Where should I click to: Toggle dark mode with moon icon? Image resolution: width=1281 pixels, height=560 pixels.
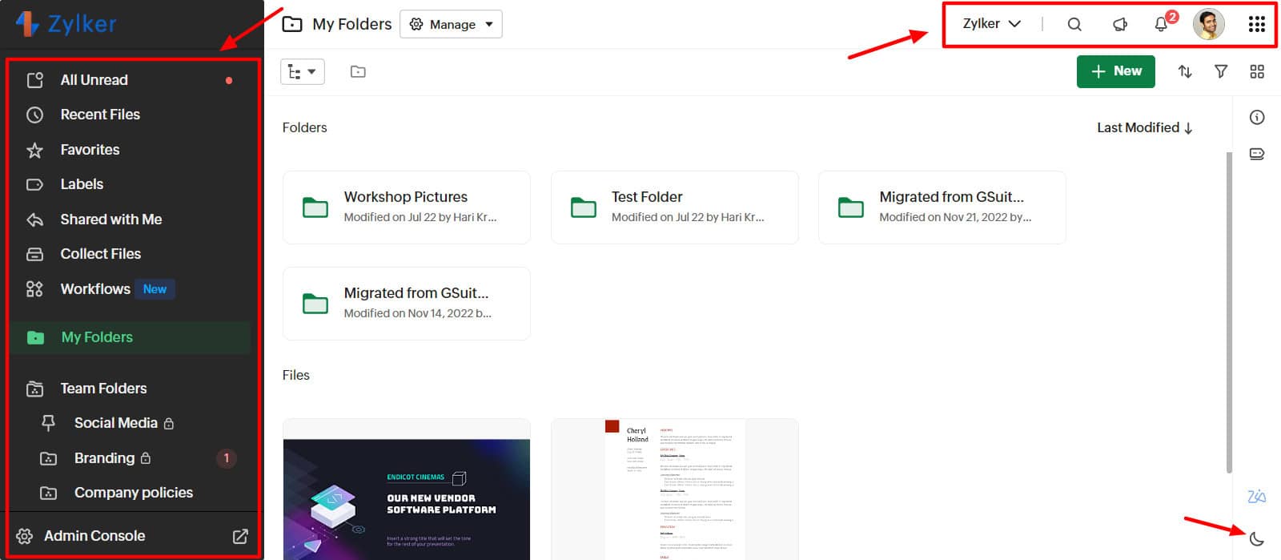click(1256, 538)
